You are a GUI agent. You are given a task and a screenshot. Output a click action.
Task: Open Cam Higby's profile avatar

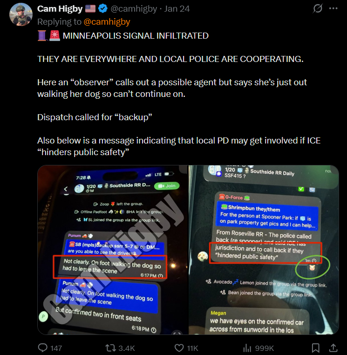click(20, 14)
